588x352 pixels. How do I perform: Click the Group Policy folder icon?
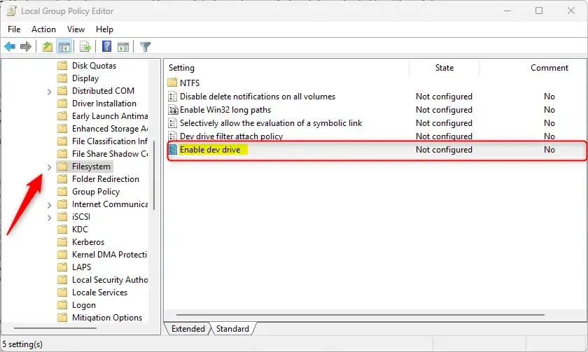click(x=62, y=192)
